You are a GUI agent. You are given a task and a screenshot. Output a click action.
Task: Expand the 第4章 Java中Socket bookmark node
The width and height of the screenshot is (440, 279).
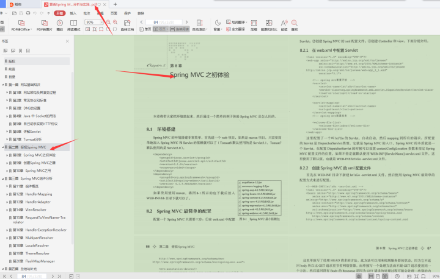coord(7,116)
